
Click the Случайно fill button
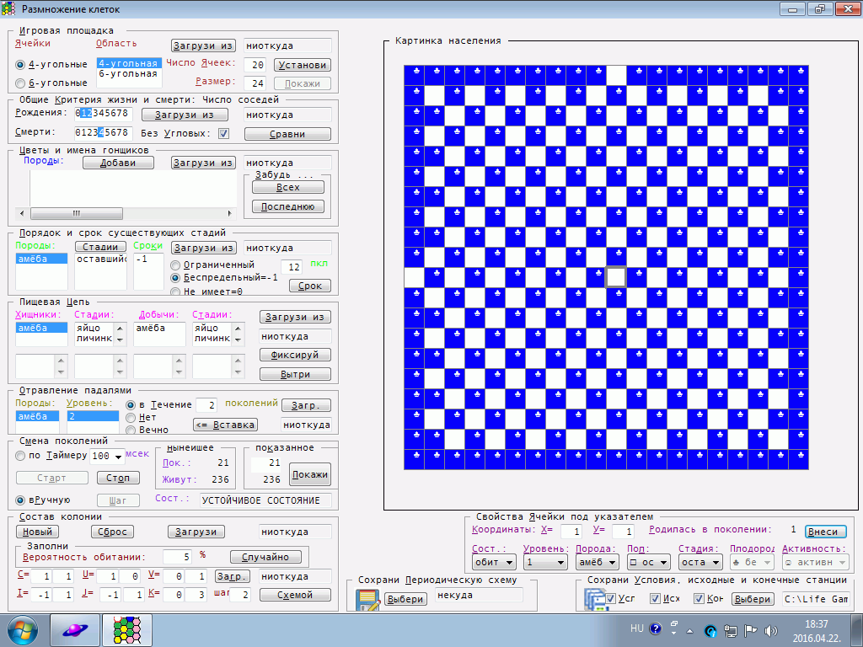265,557
